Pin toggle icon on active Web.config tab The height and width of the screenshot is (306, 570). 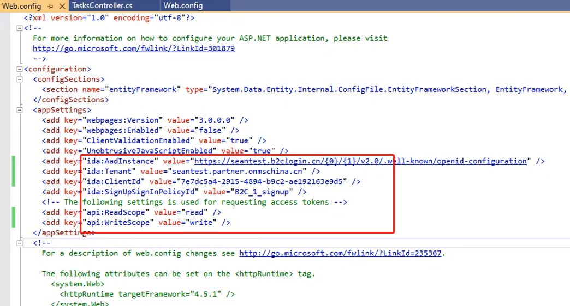click(x=50, y=6)
